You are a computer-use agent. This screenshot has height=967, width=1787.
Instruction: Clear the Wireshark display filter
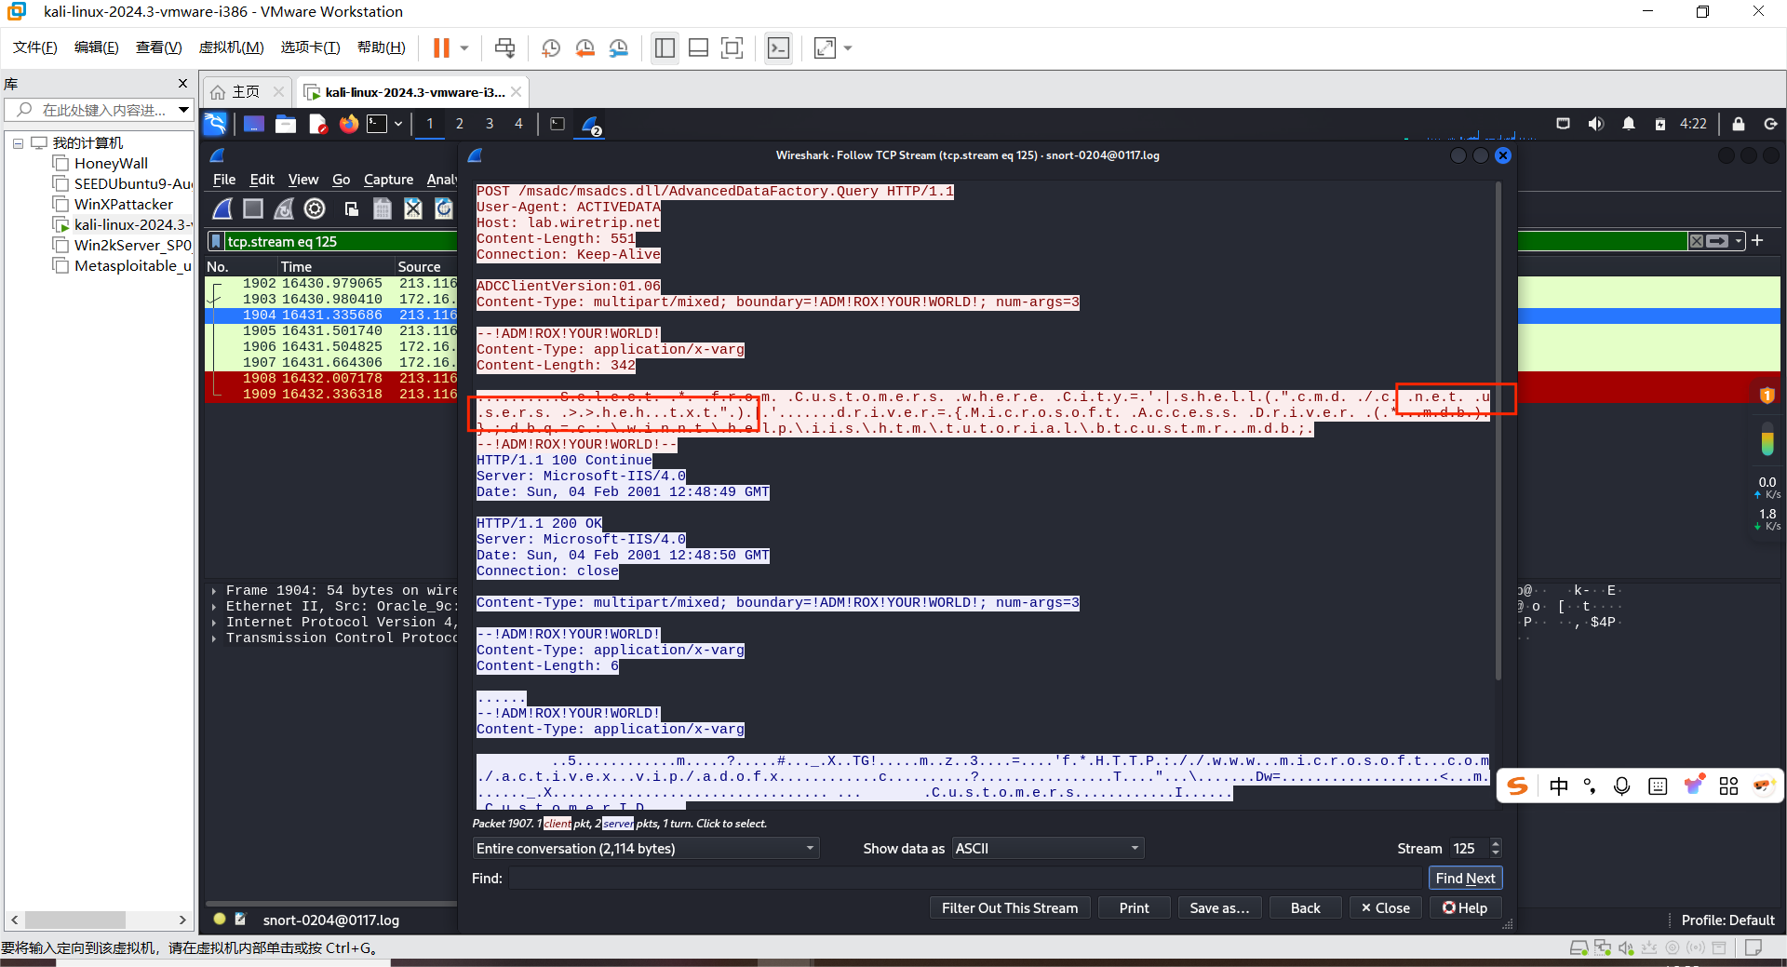click(1697, 241)
